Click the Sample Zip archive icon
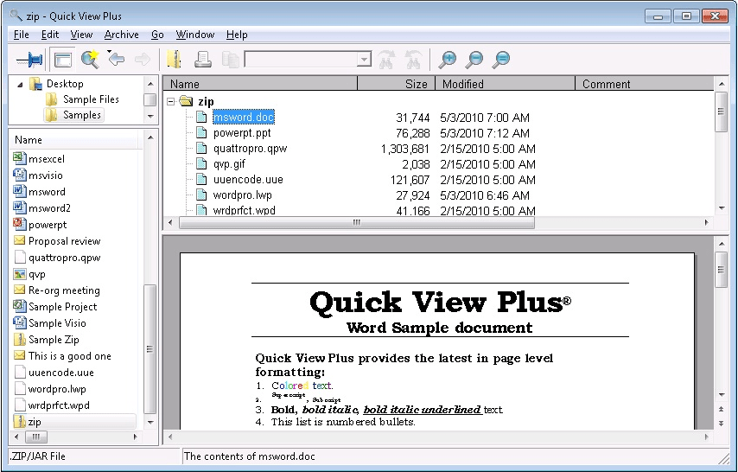The width and height of the screenshot is (738, 472). coord(19,339)
